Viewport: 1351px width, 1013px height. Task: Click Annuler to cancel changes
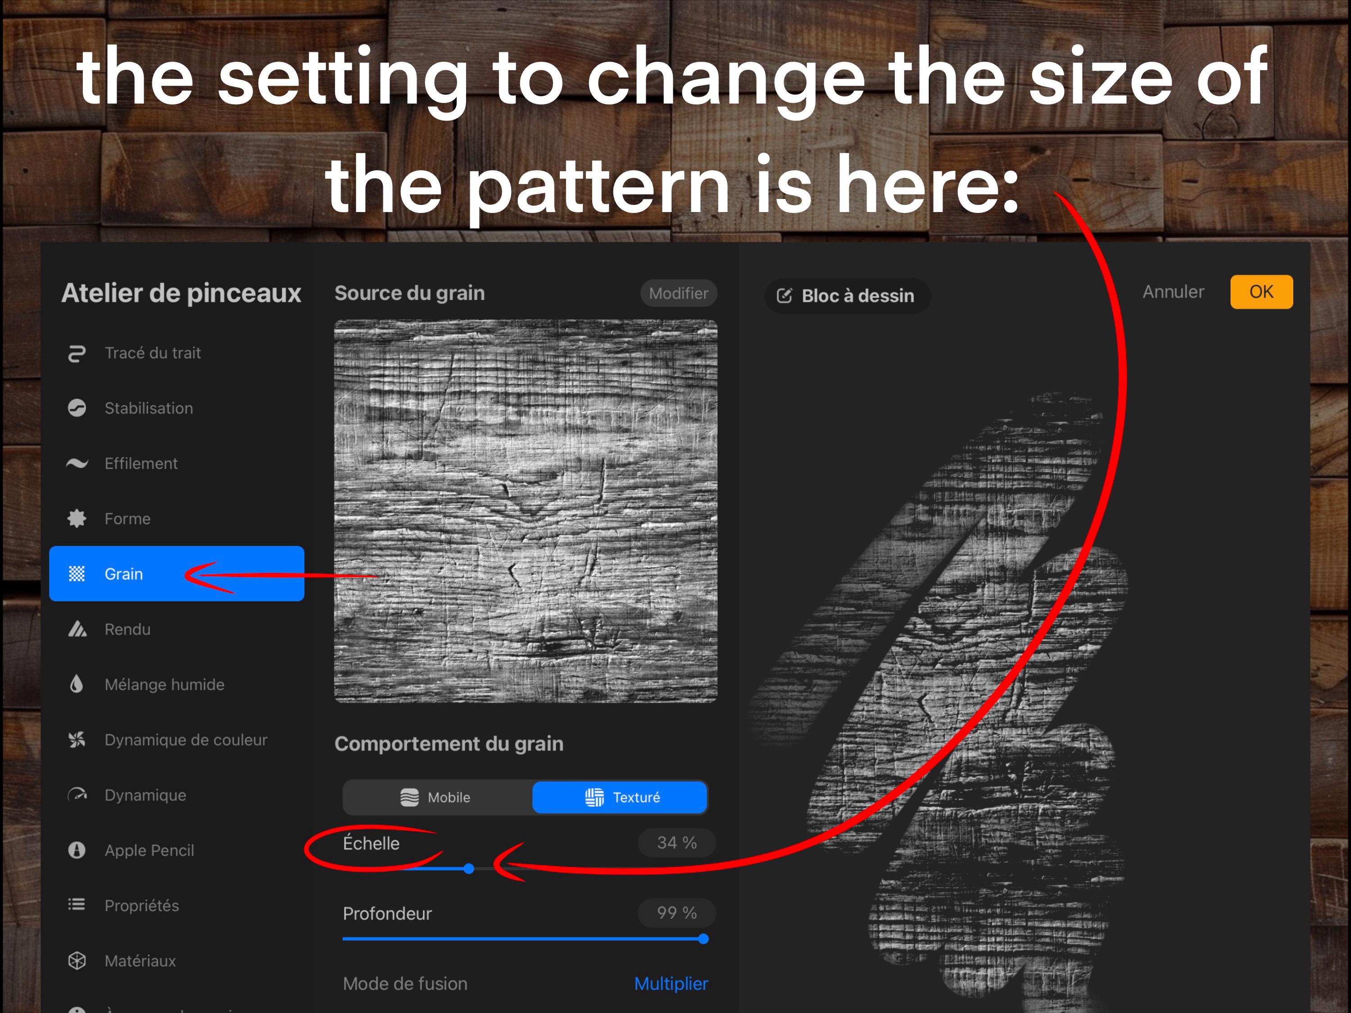[x=1173, y=292]
